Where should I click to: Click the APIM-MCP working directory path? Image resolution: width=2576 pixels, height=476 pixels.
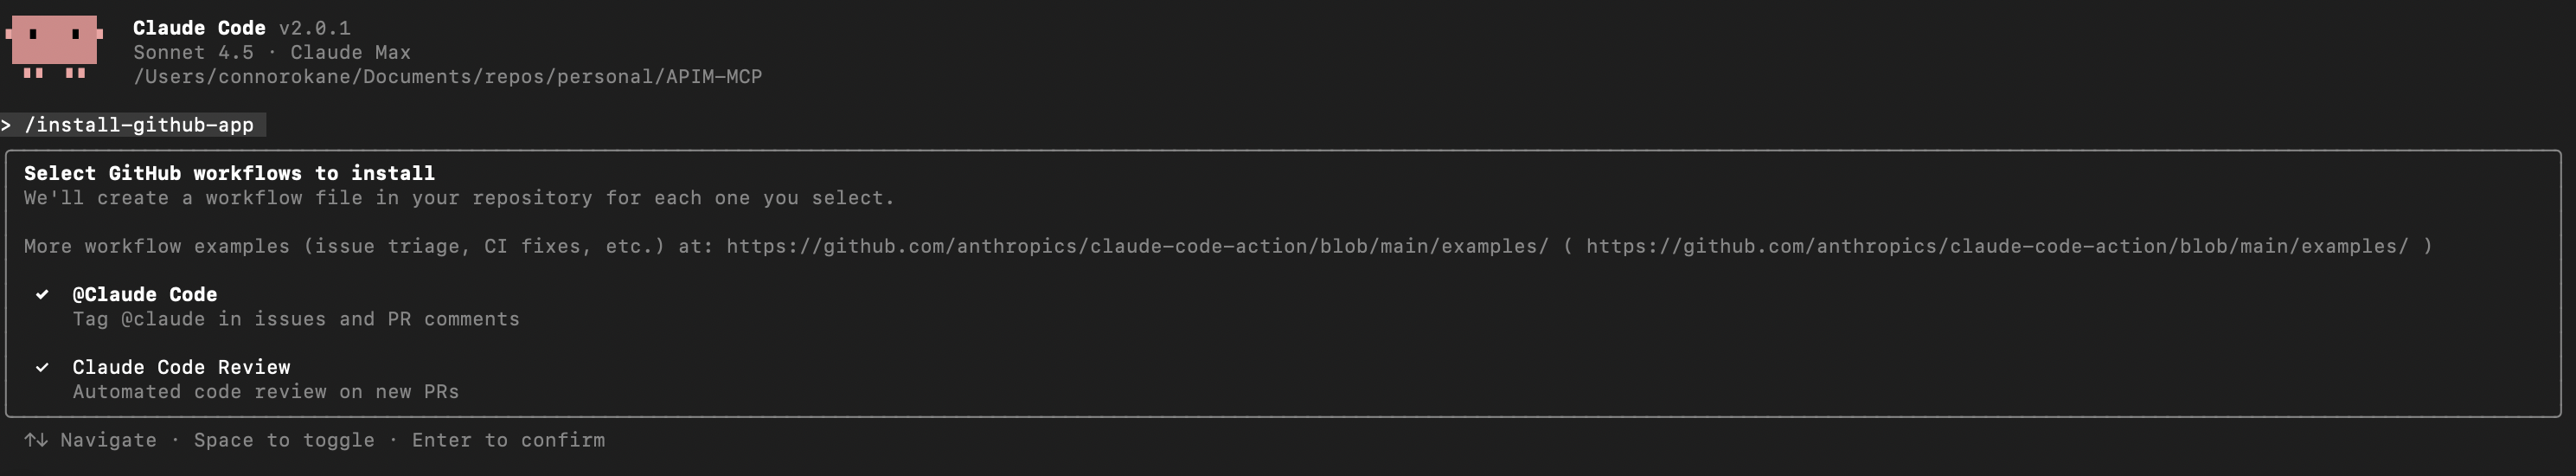tap(448, 77)
